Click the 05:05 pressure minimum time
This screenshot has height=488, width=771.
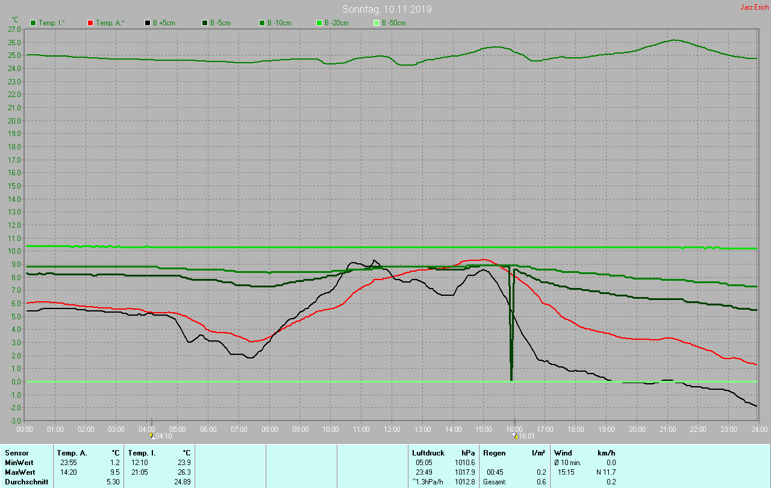point(424,462)
